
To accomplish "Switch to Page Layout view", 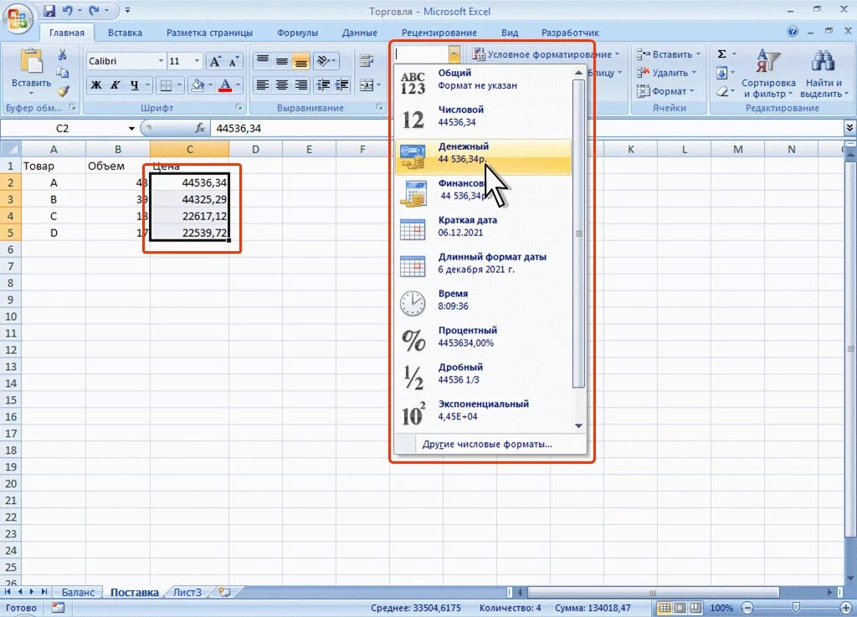I will [680, 608].
